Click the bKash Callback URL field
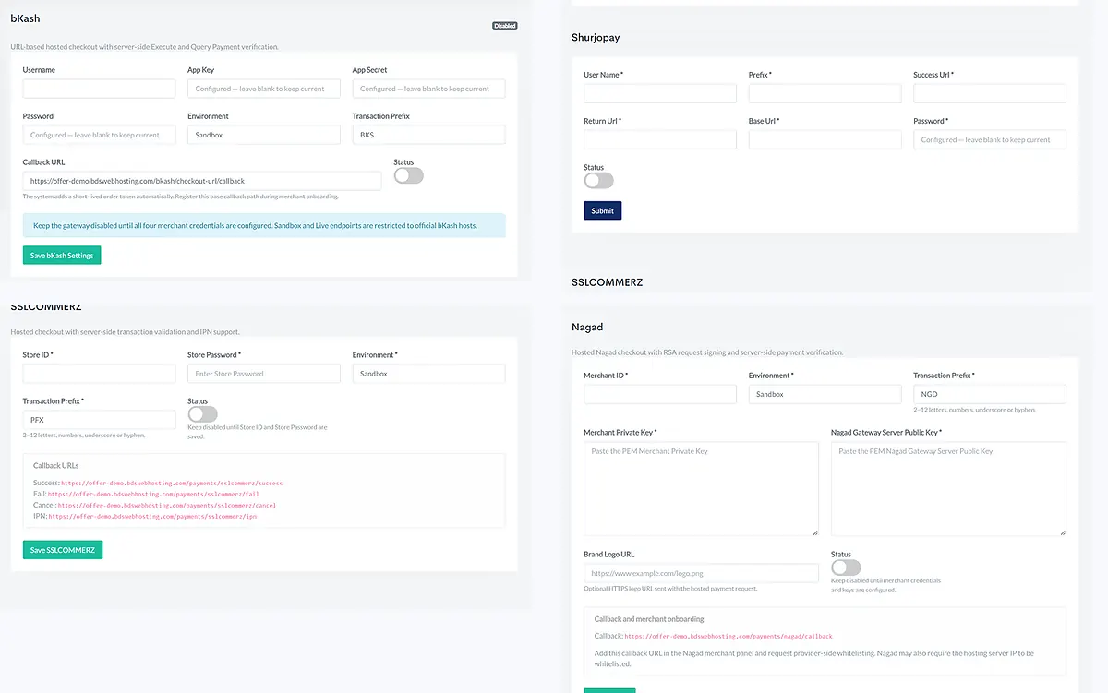 tap(202, 181)
